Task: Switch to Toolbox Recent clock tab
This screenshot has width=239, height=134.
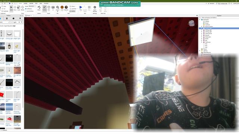Action: pyautogui.click(x=13, y=18)
